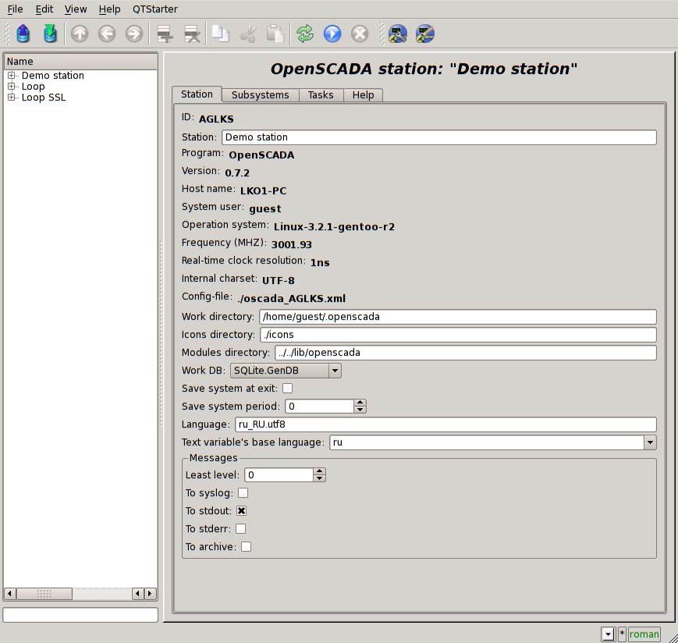Click the Work directory input field
The height and width of the screenshot is (643, 678).
click(x=457, y=317)
